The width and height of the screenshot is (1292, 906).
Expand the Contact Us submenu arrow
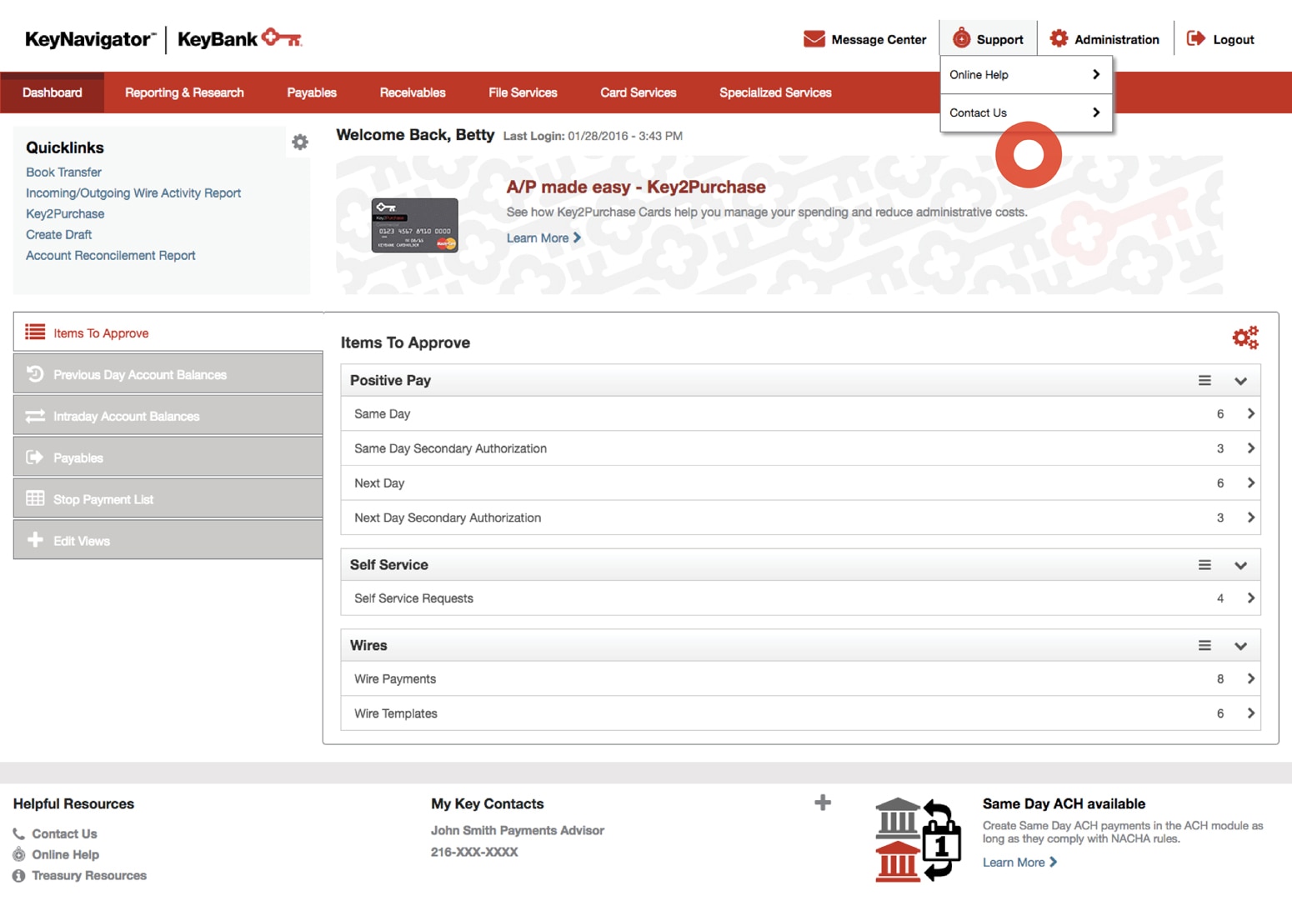tap(1096, 113)
